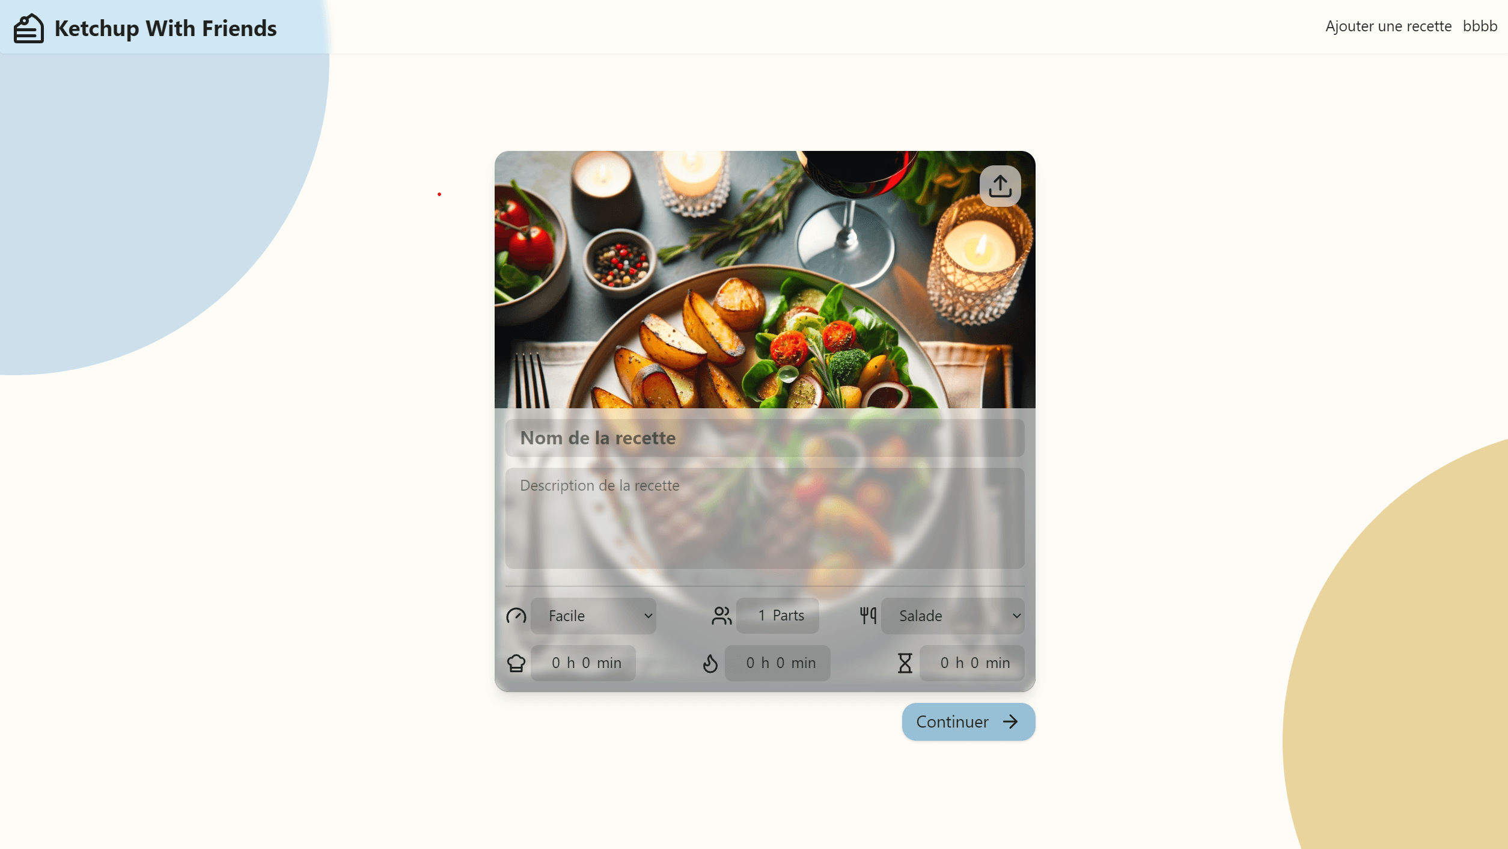The width and height of the screenshot is (1508, 849).
Task: Expand the parts serving size selector
Action: tap(762, 616)
